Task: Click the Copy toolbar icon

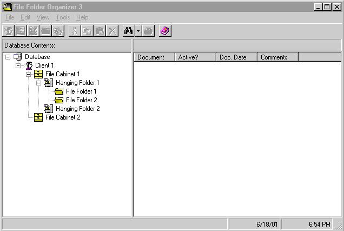Action: (87, 31)
